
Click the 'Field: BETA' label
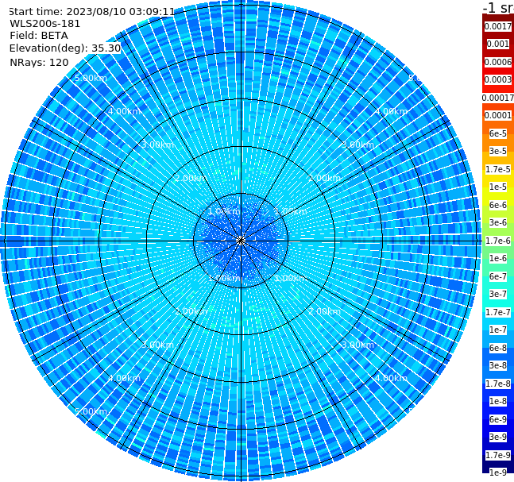pos(39,36)
